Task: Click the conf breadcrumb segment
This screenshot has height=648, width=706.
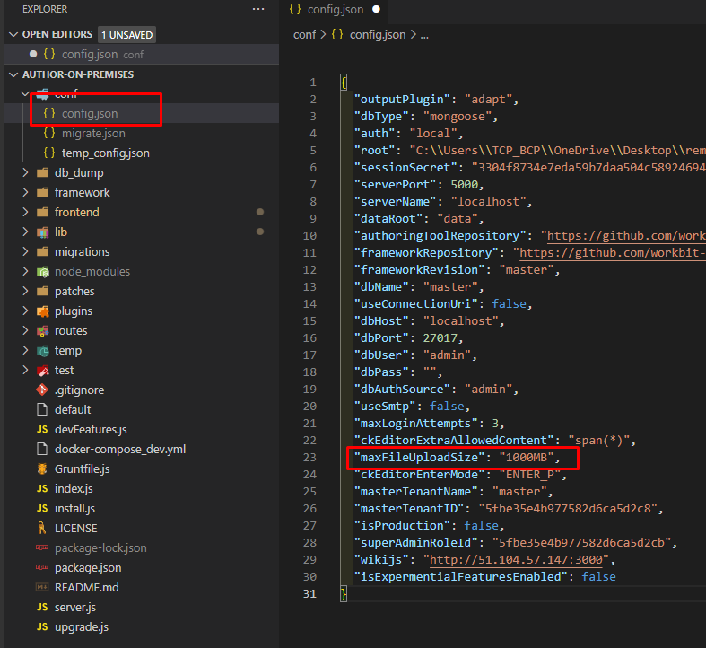Action: click(303, 34)
